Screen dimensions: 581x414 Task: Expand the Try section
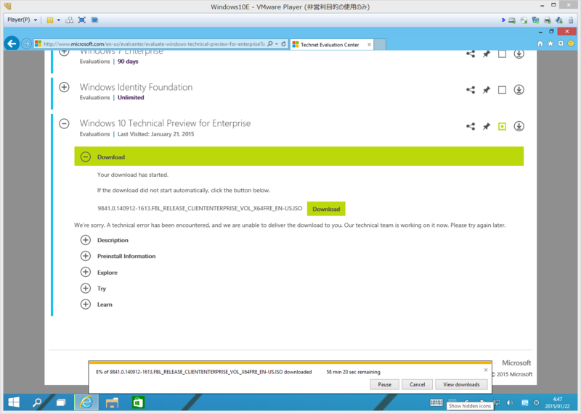(x=86, y=289)
